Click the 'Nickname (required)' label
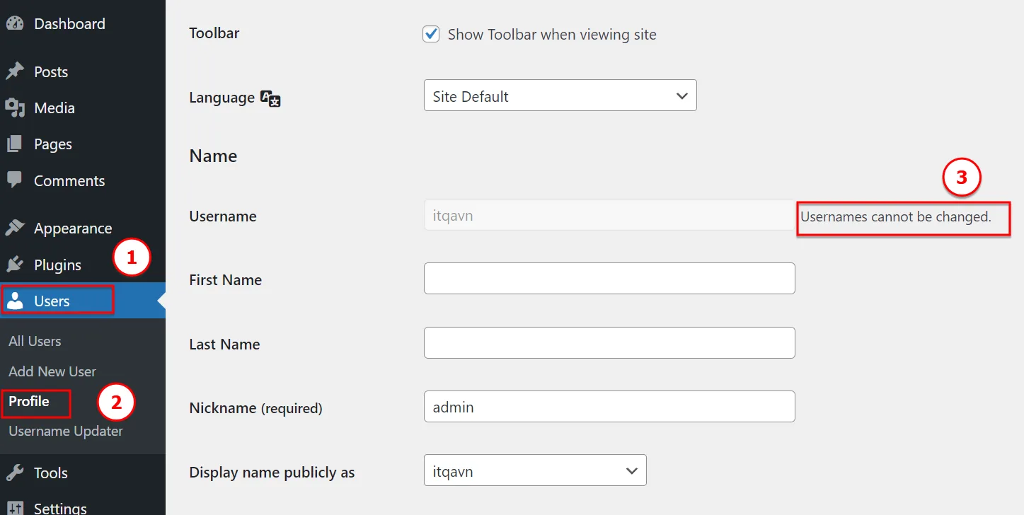The height and width of the screenshot is (515, 1024). point(255,408)
